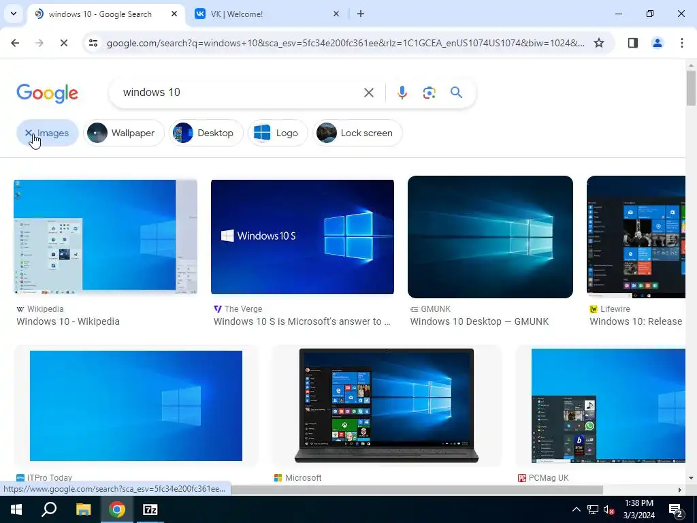Open the Microsoft laptop image
This screenshot has height=523, width=697.
coord(387,406)
